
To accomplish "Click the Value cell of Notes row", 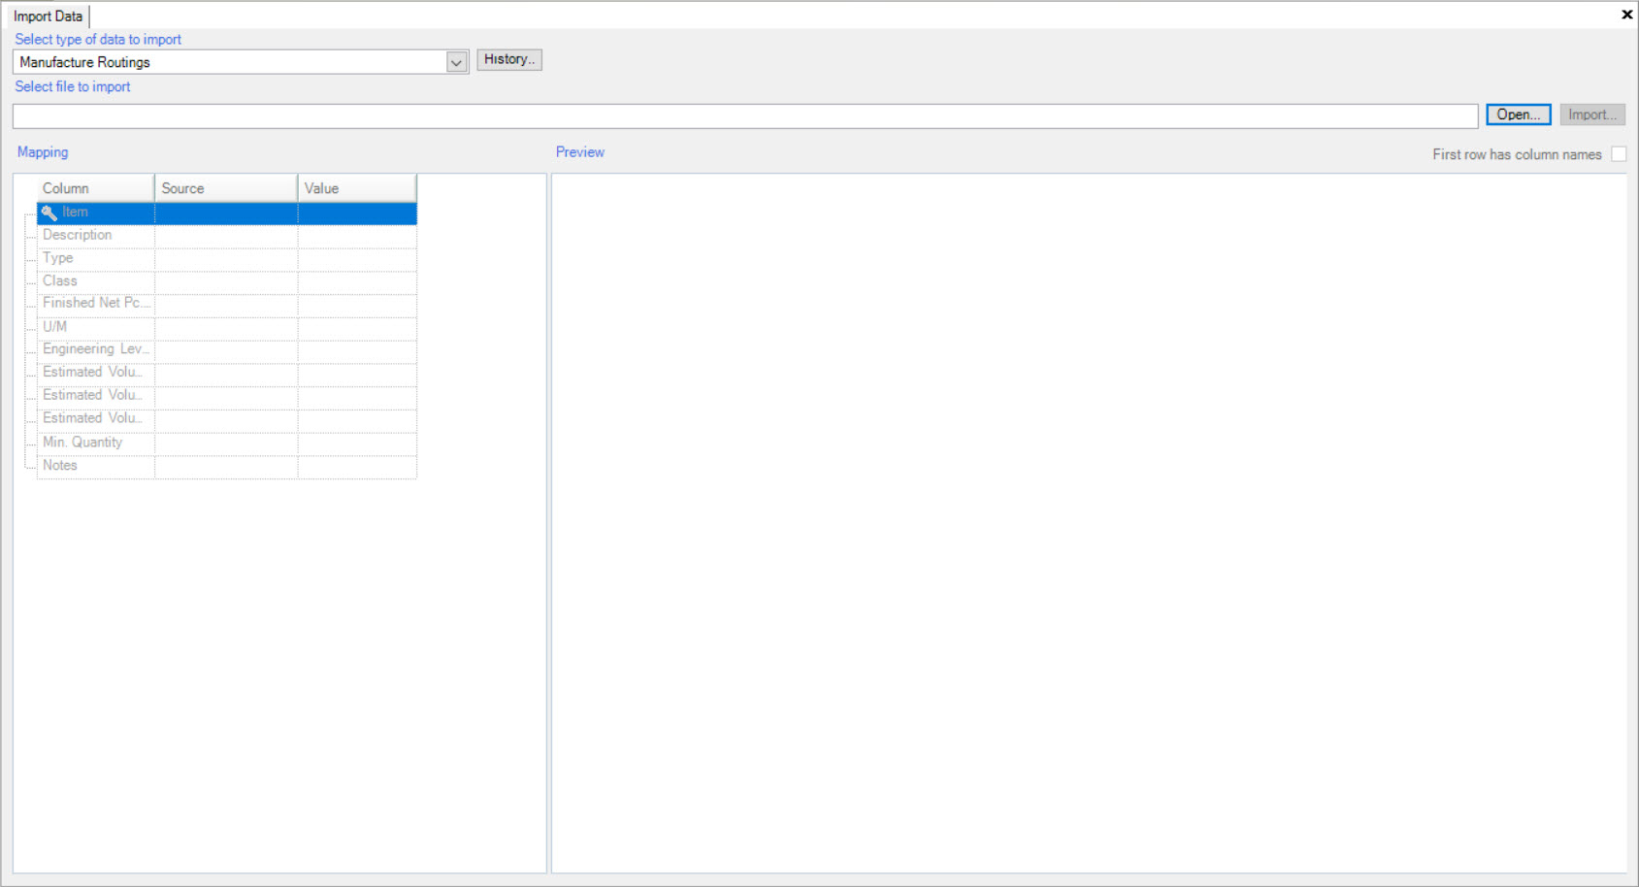I will tap(357, 467).
